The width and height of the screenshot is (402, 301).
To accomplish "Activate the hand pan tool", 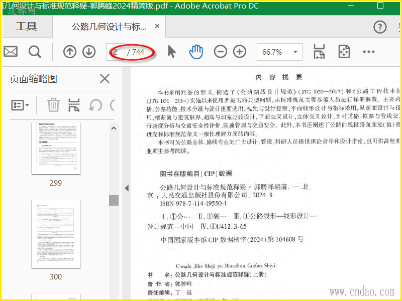I will pyautogui.click(x=196, y=52).
